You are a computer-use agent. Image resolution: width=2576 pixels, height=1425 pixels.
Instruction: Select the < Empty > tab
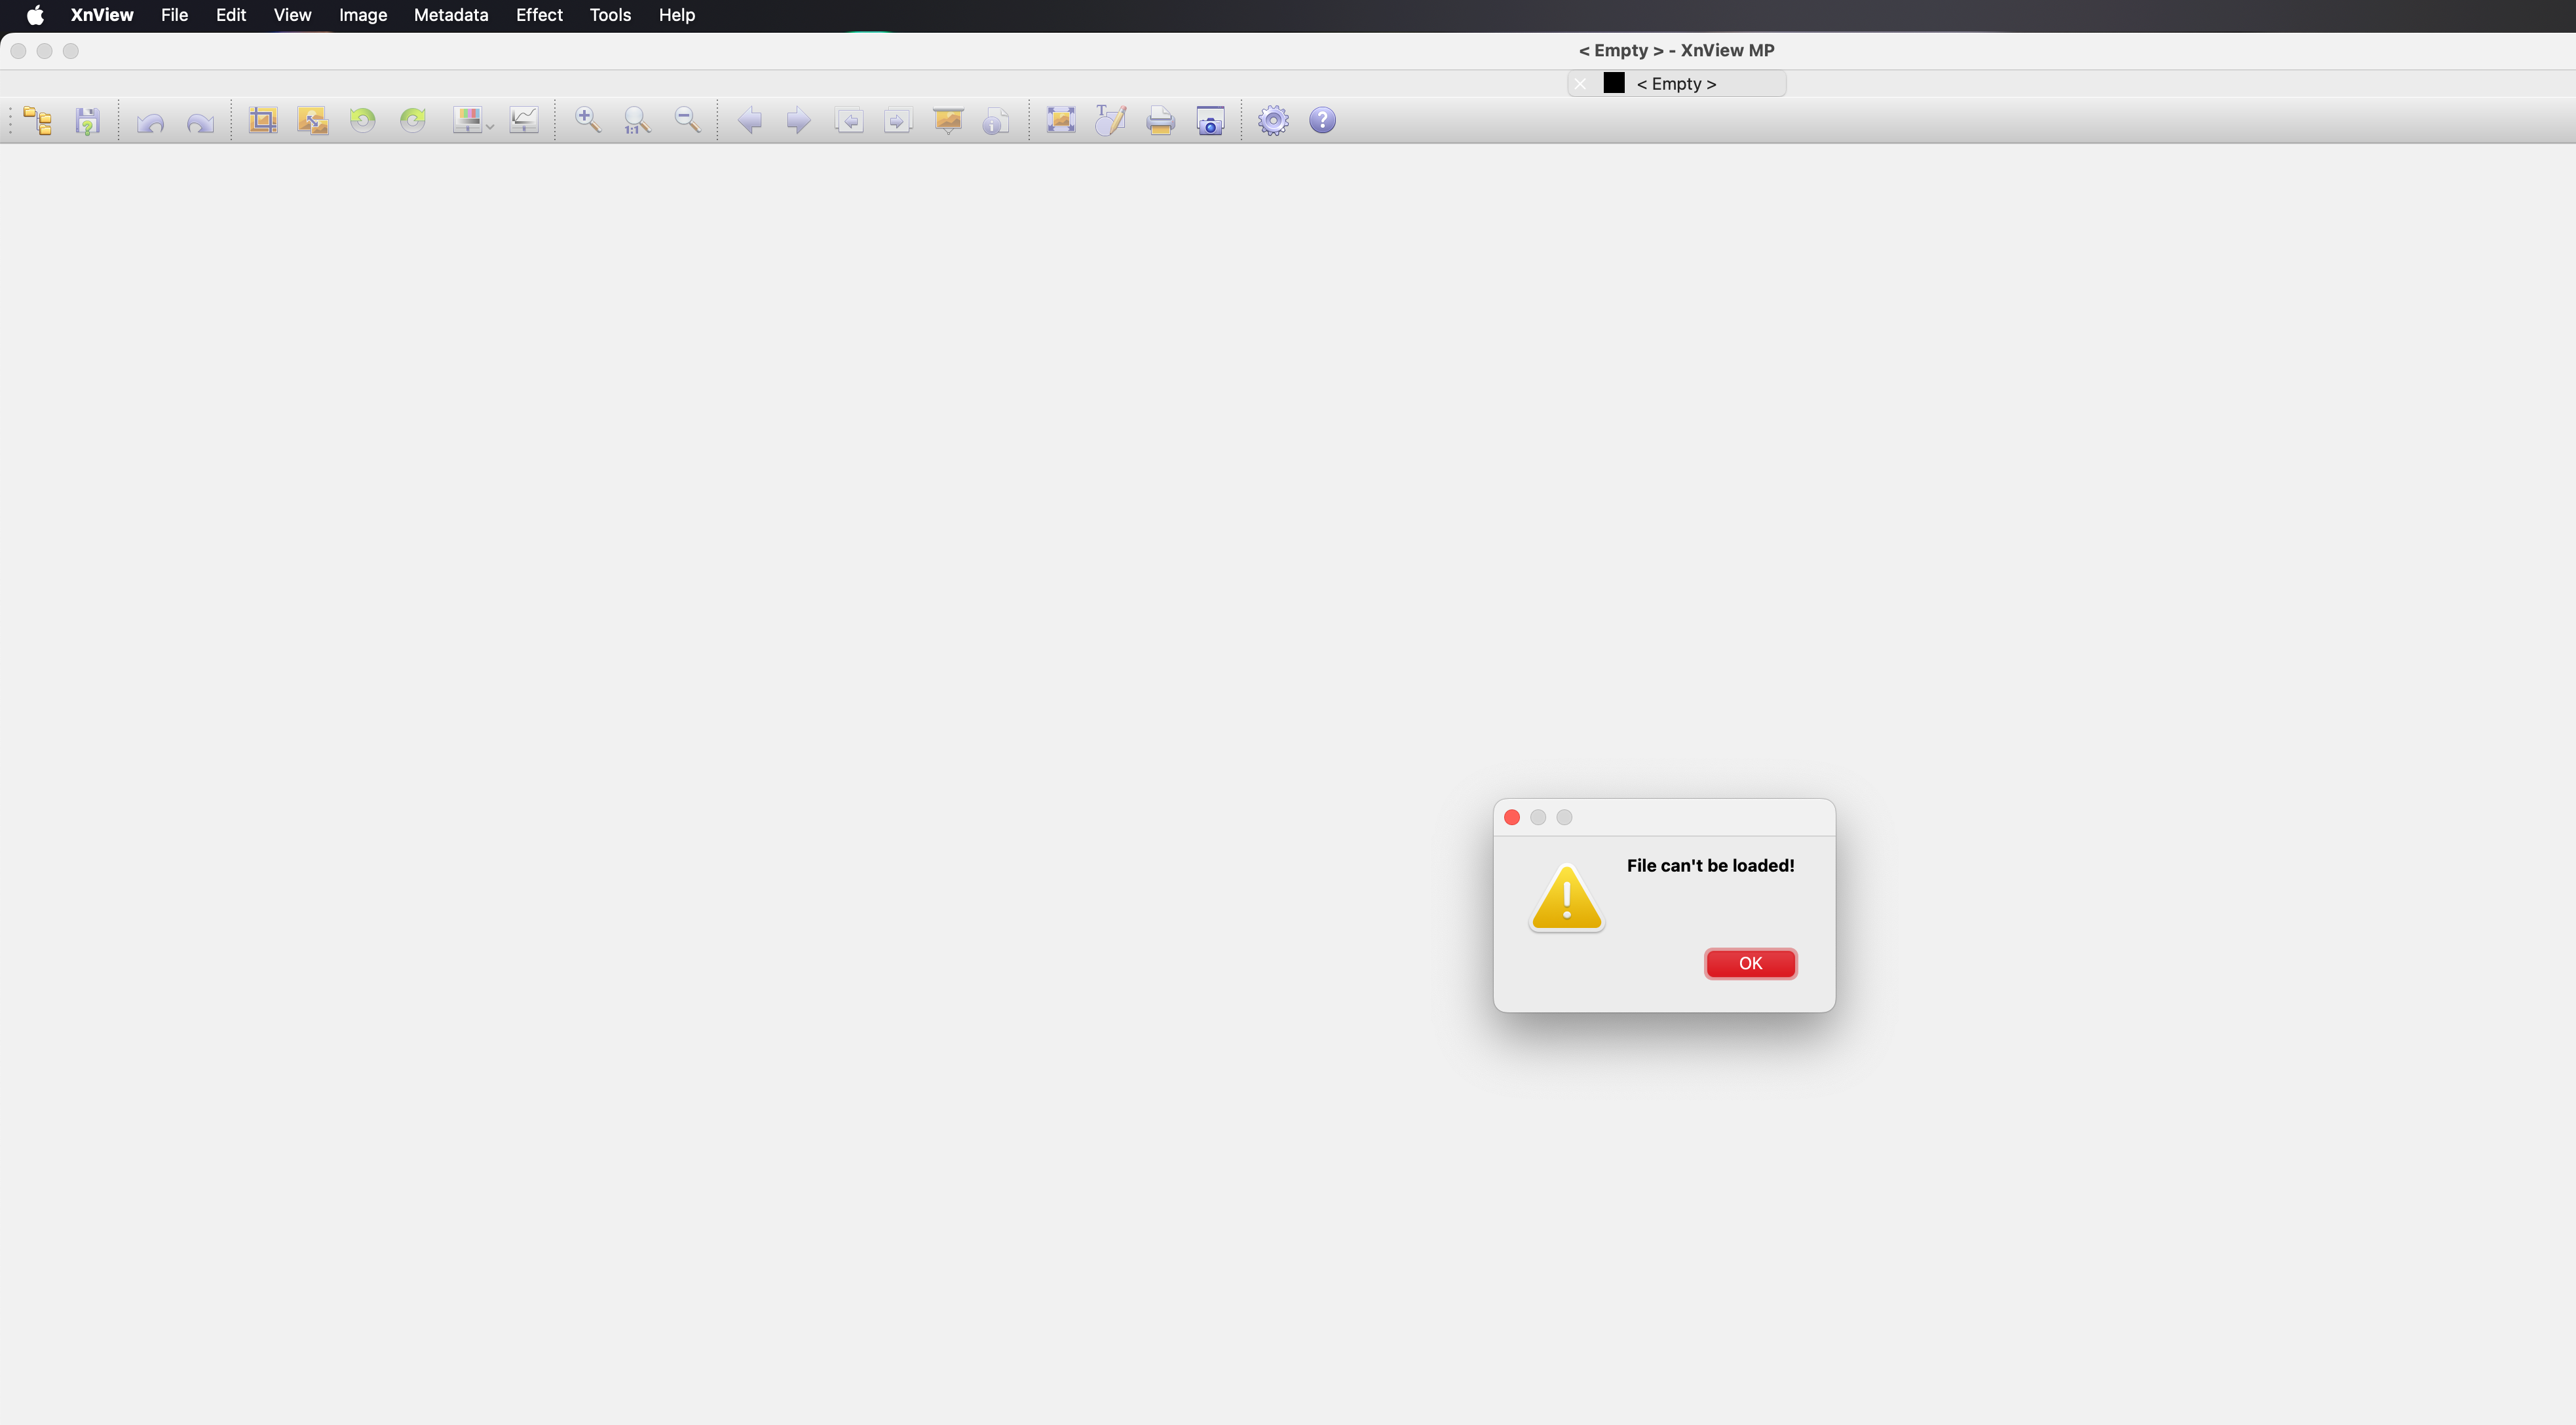point(1676,84)
